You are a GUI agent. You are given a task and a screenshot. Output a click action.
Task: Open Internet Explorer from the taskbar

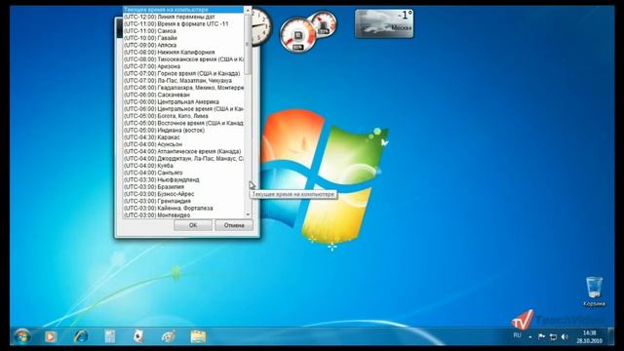[x=81, y=336]
